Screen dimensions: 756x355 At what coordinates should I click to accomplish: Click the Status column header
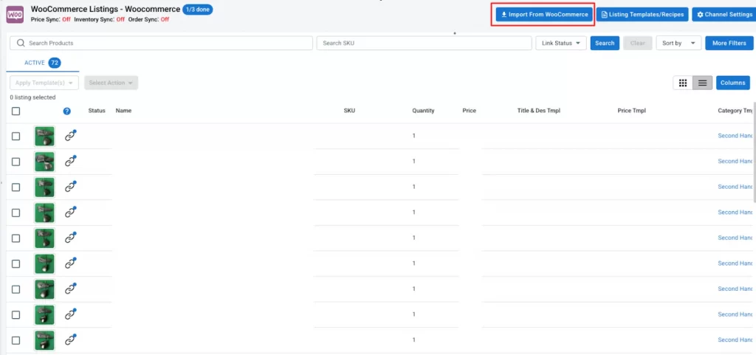(x=97, y=111)
